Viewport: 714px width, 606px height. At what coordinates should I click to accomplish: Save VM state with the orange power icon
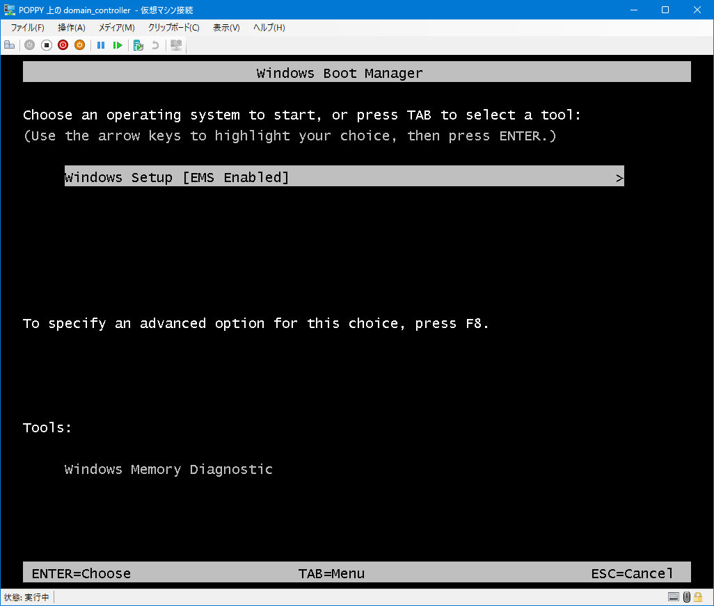[x=80, y=45]
